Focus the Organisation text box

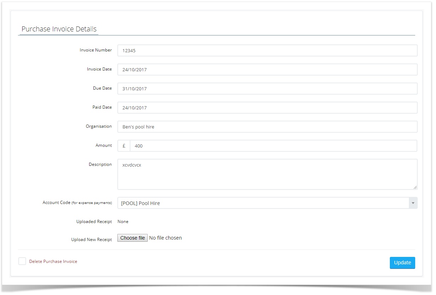[267, 127]
